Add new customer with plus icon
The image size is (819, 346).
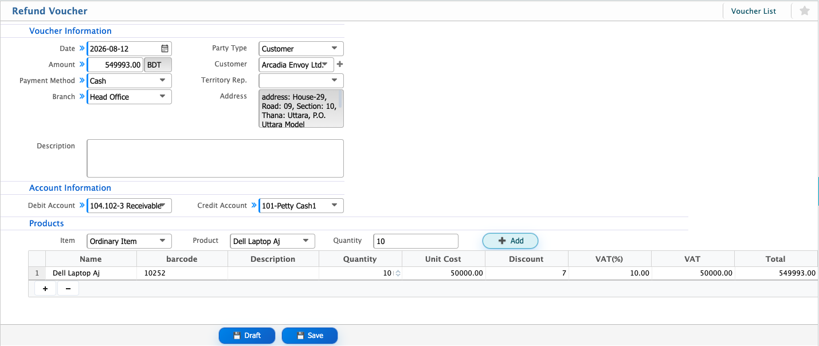click(339, 64)
